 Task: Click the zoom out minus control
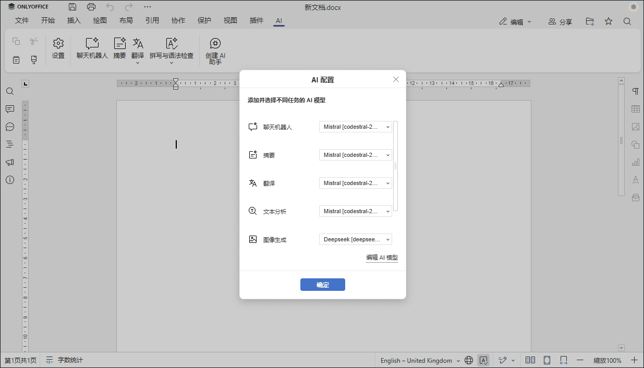[x=580, y=360]
